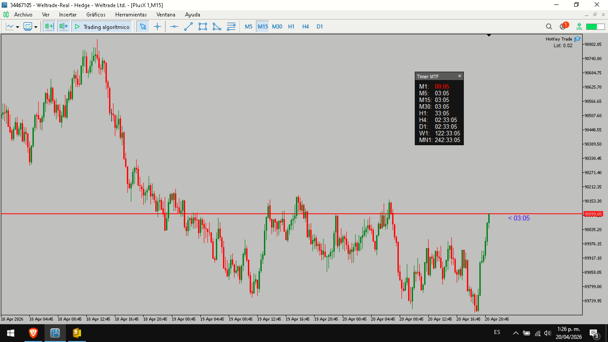The width and height of the screenshot is (608, 342).
Task: Close the Timer MTF panel
Action: click(x=460, y=76)
